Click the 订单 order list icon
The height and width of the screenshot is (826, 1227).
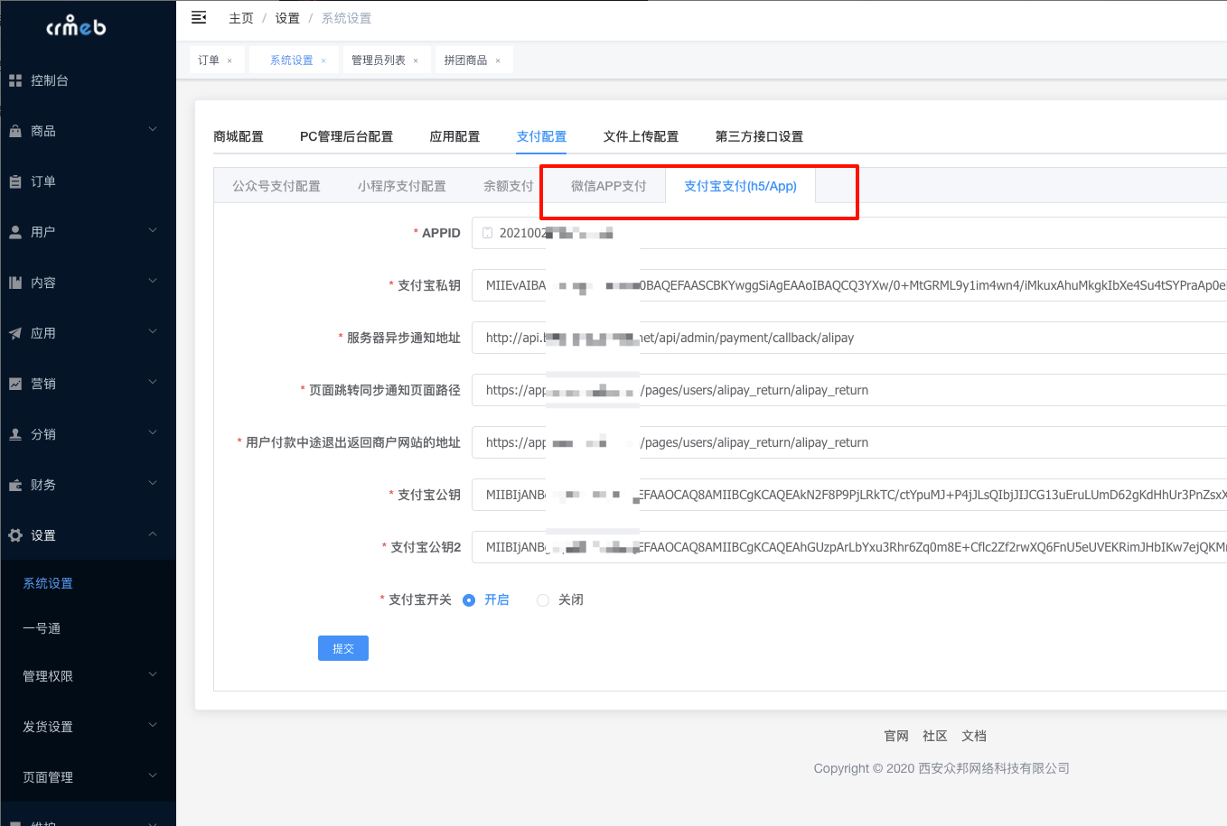15,181
